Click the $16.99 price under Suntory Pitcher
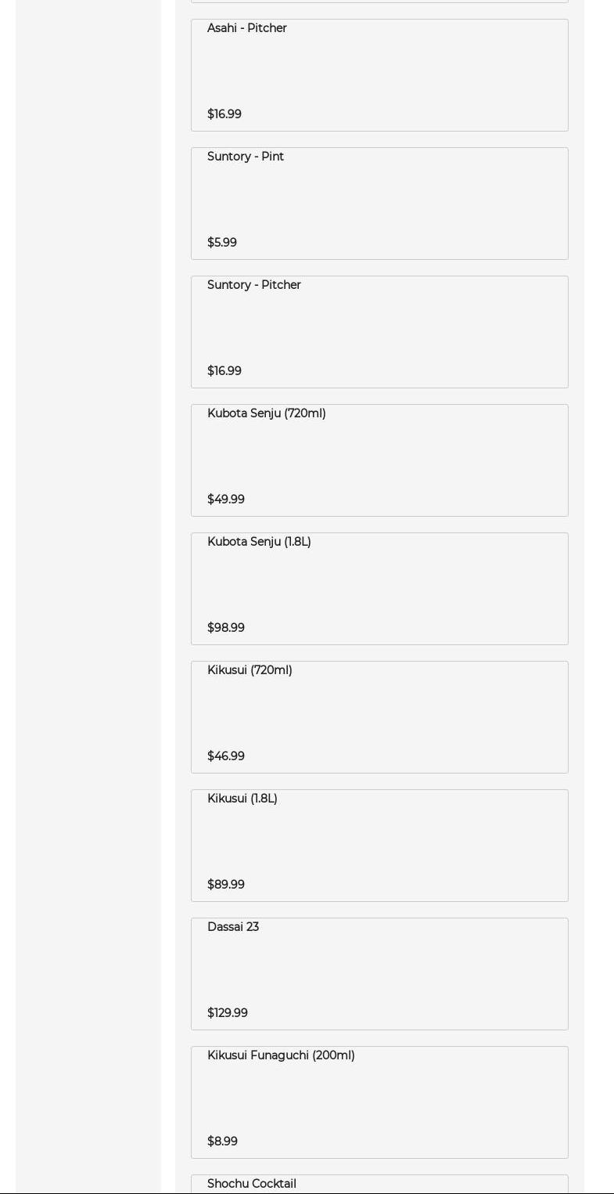Screen dimensions: 614x1194 [224, 371]
